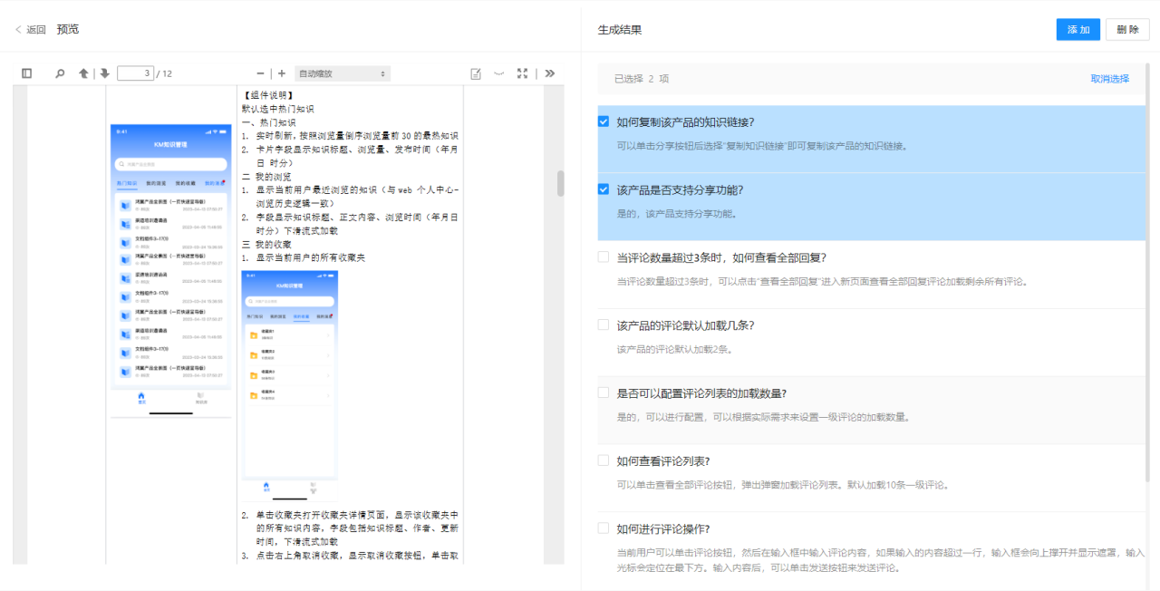Screen dimensions: 1160x591
Task: Toggle the PDF sidebar panel icon
Action: 27,73
